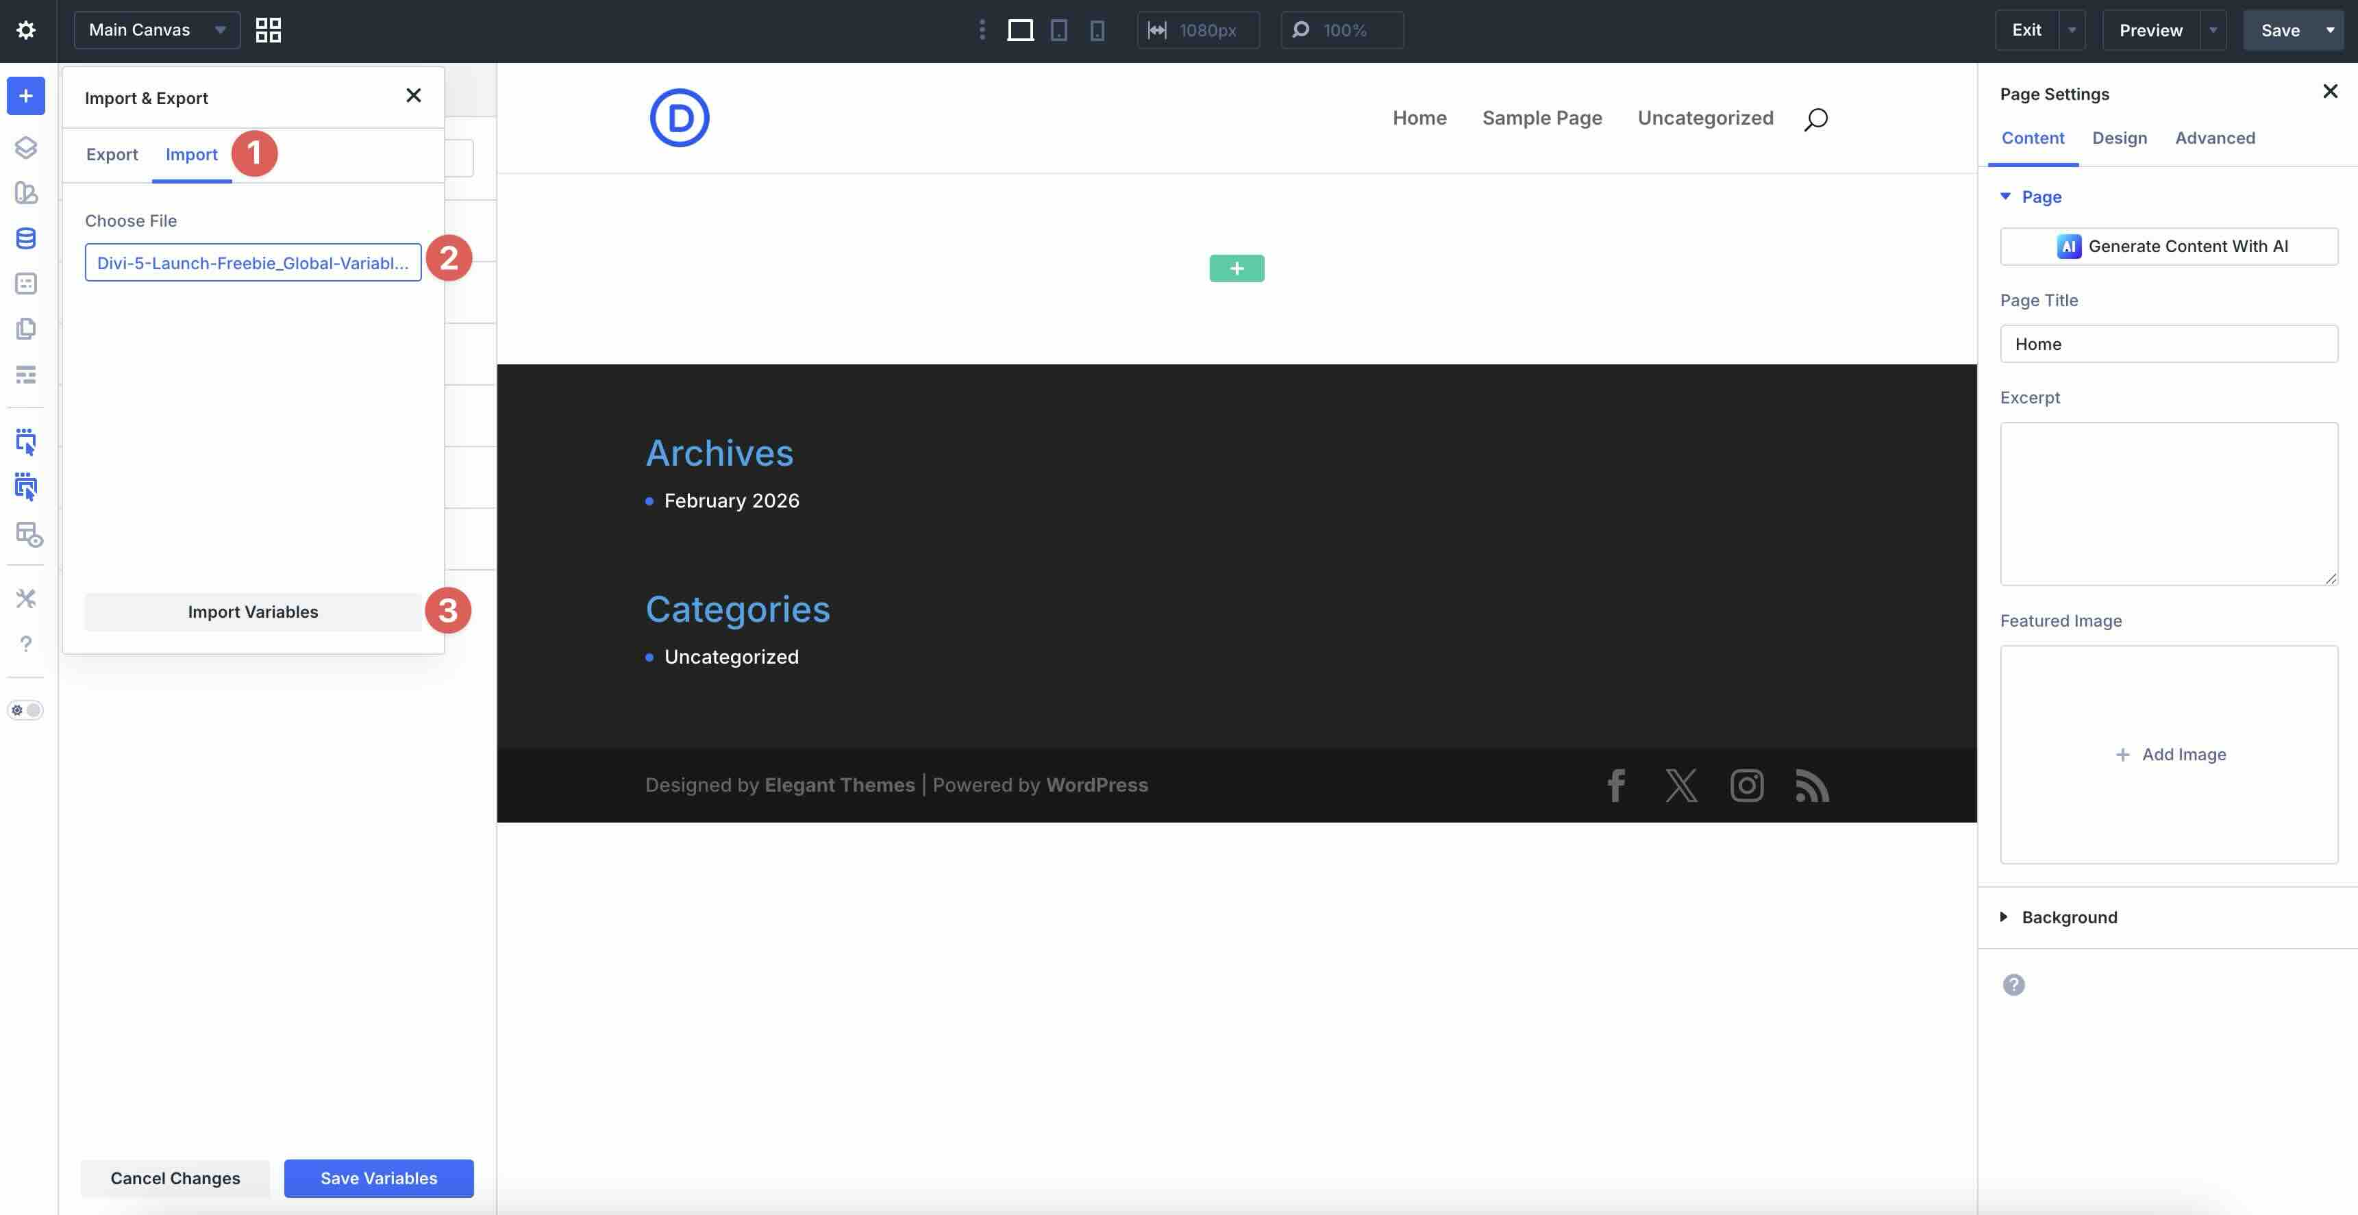This screenshot has height=1215, width=2358.
Task: Switch to phone view icon
Action: 1097,30
